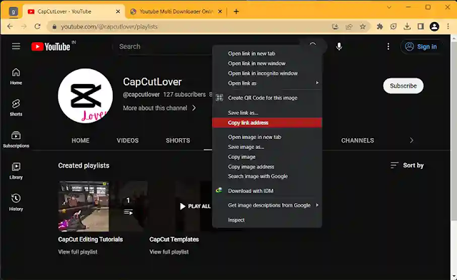The image size is (457, 280).
Task: Bookmark this page with the star icon
Action: point(363,27)
